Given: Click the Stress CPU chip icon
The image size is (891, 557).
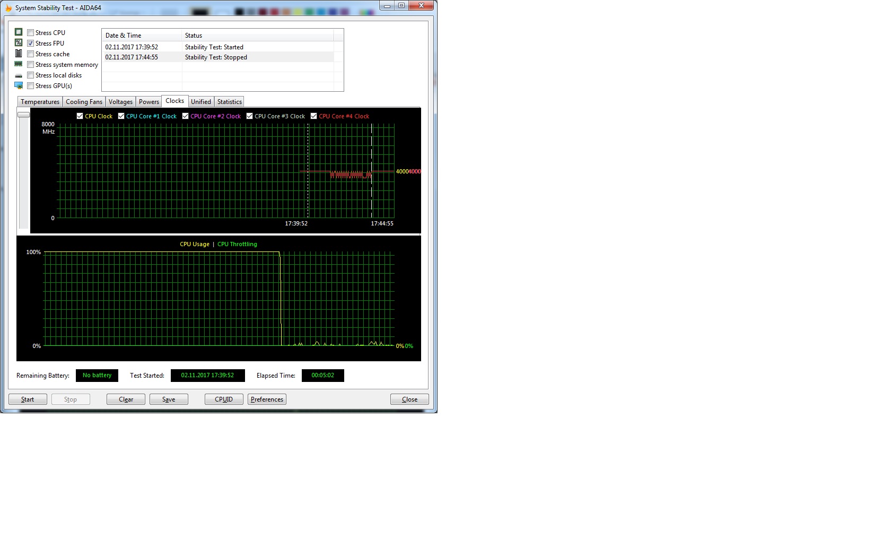Looking at the screenshot, I should pos(19,32).
